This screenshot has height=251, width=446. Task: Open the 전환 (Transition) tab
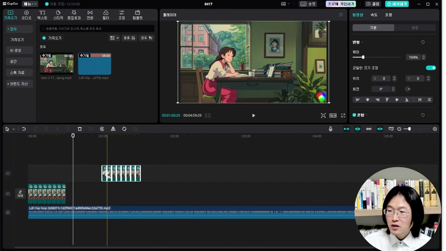[x=90, y=15]
